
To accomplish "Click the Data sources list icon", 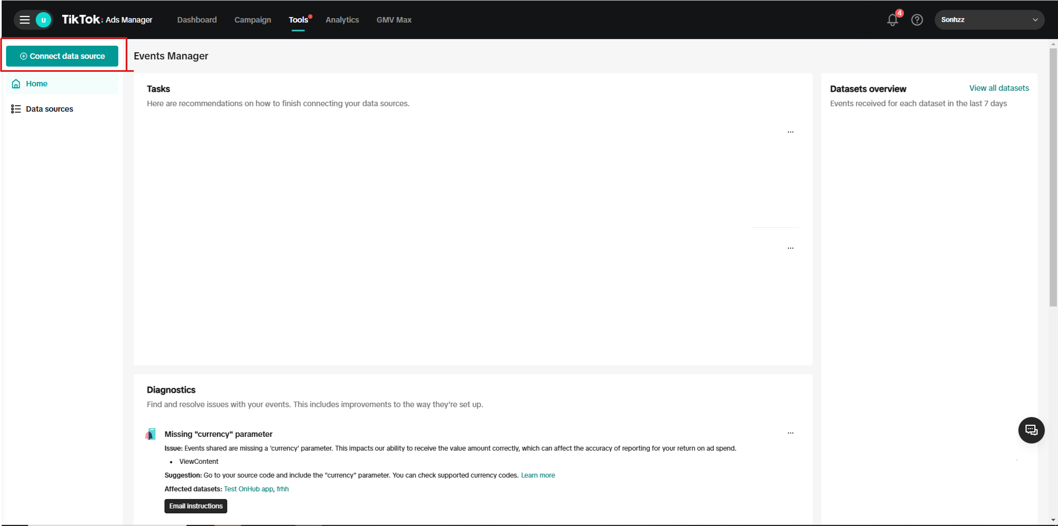I will click(x=16, y=109).
